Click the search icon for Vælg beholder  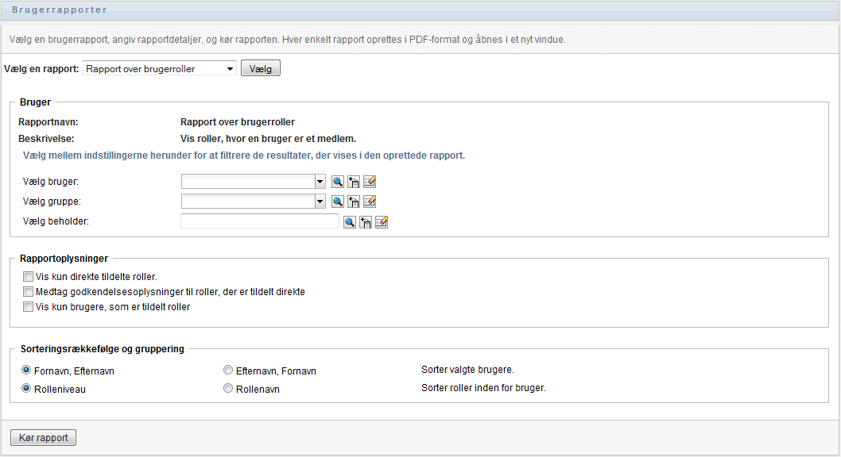click(x=350, y=222)
